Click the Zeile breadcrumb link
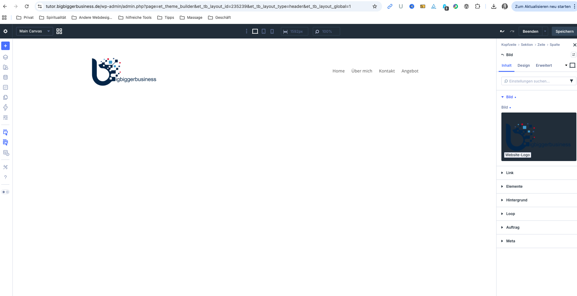 541,45
